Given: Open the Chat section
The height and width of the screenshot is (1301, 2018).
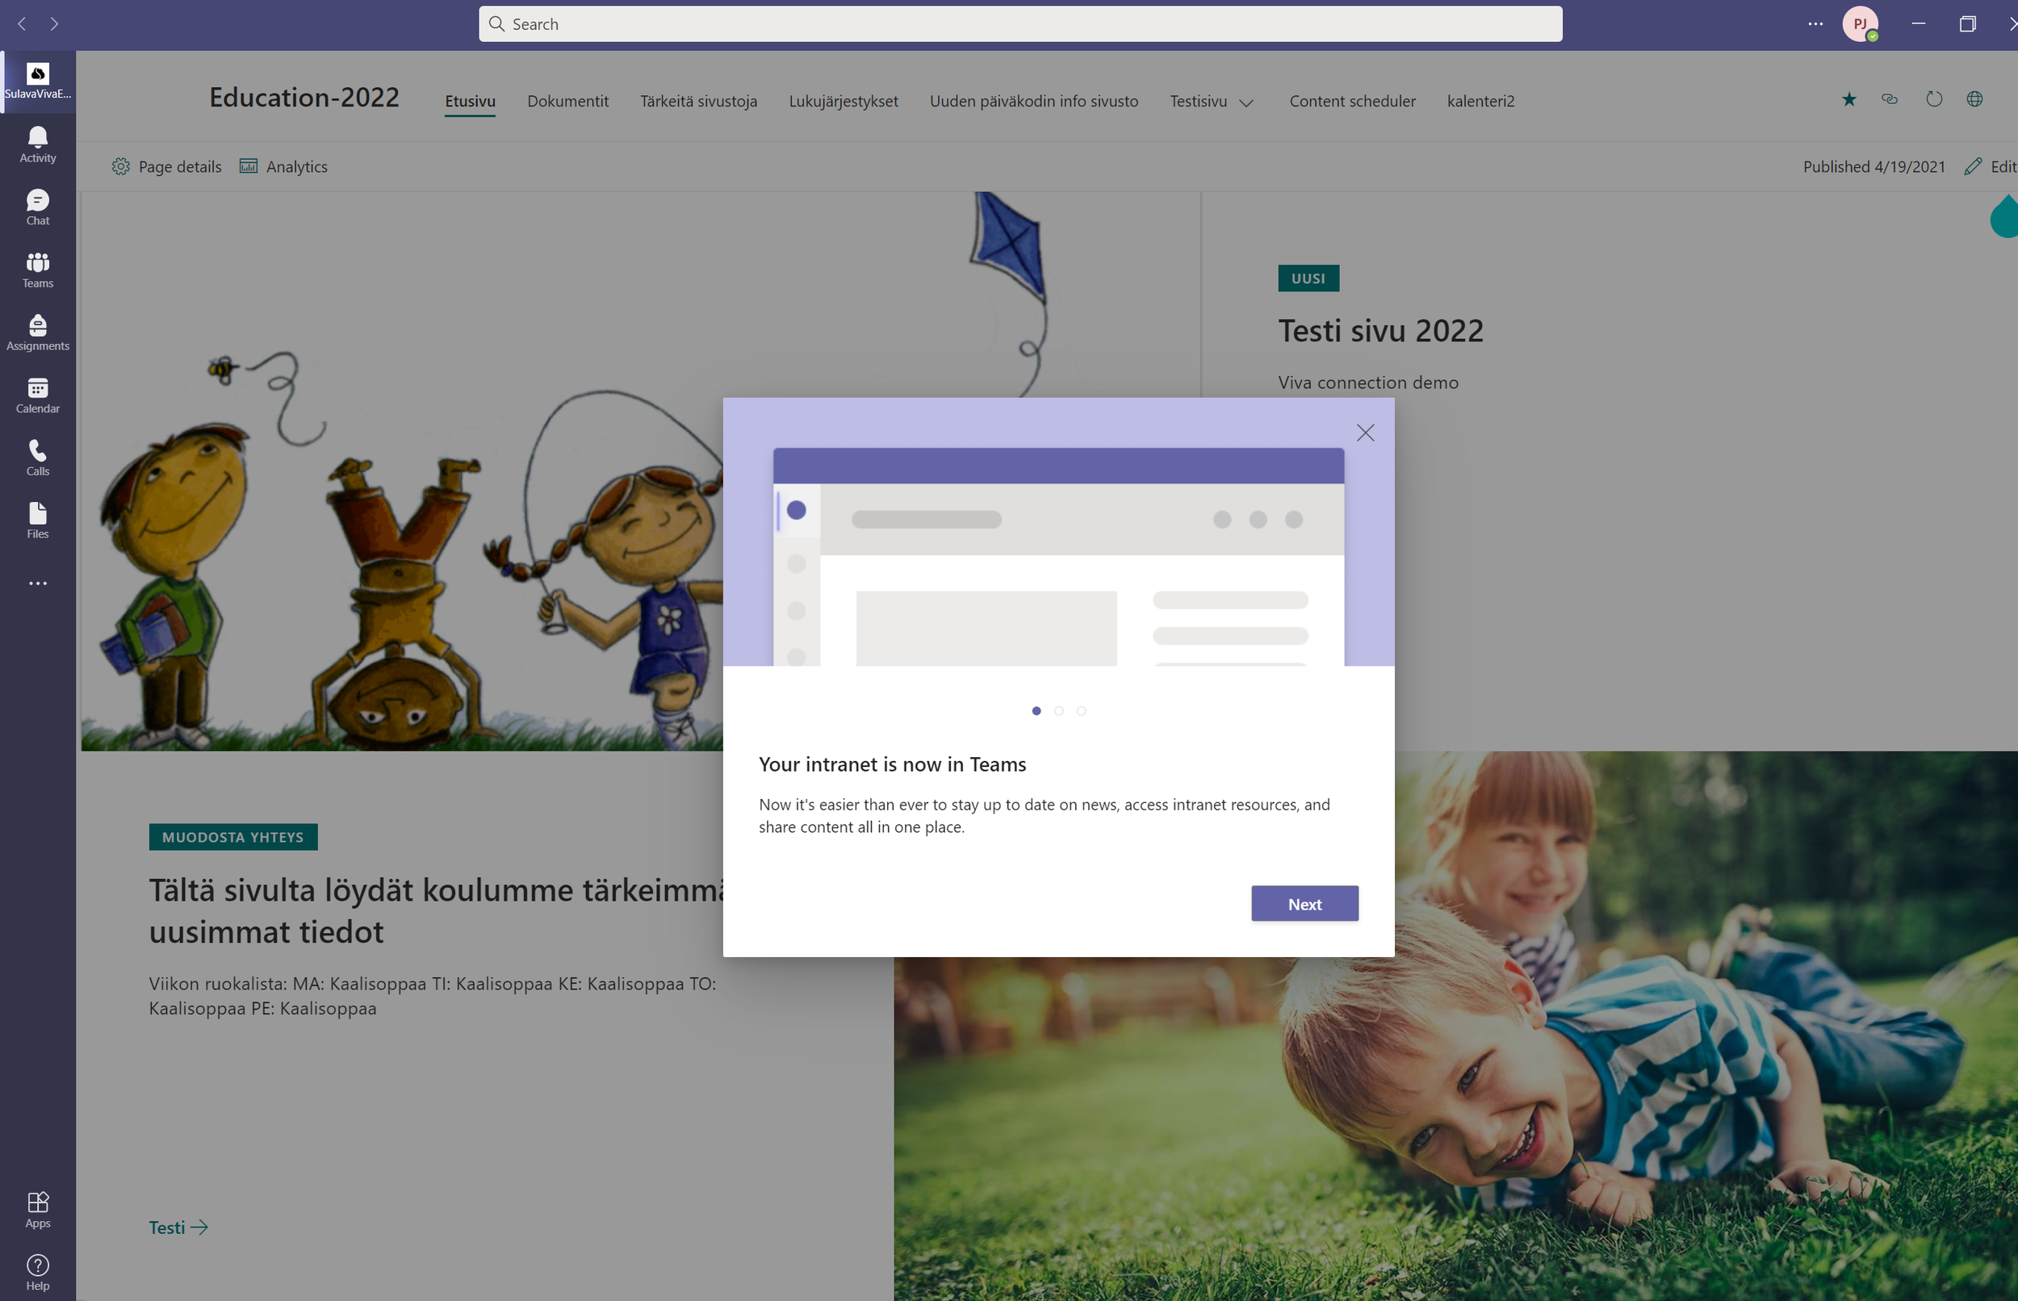Looking at the screenshot, I should (37, 205).
